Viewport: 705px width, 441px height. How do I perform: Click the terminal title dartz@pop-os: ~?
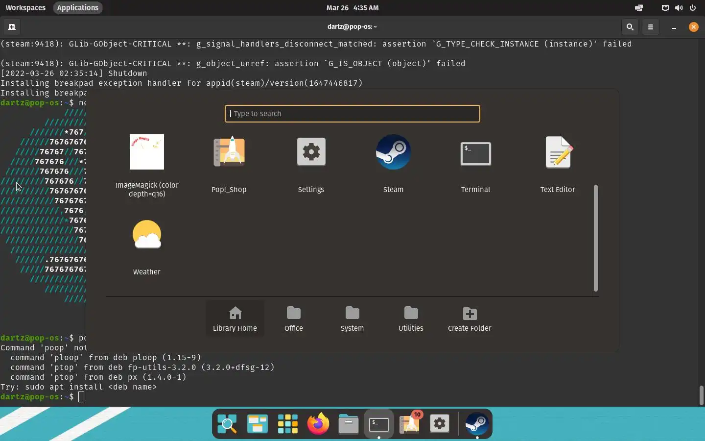(352, 27)
